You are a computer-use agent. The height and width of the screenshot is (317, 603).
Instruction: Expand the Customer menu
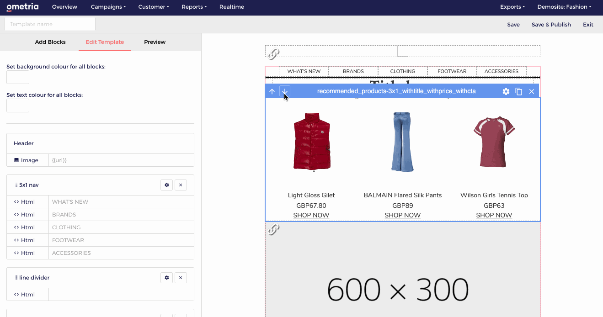pyautogui.click(x=154, y=7)
